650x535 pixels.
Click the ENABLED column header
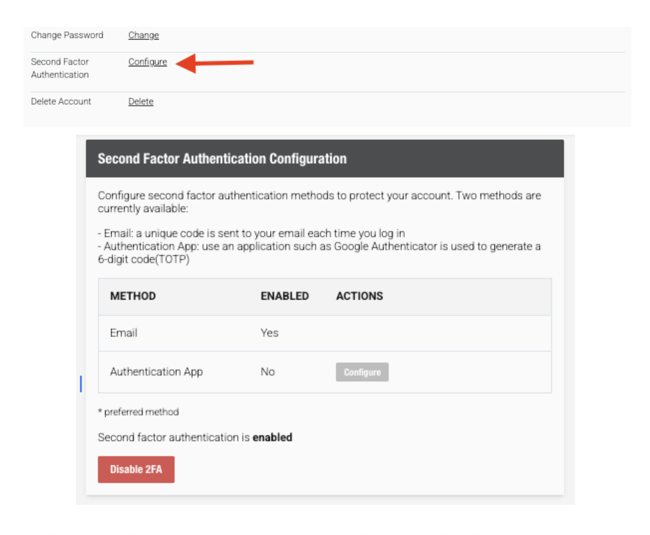(x=285, y=296)
